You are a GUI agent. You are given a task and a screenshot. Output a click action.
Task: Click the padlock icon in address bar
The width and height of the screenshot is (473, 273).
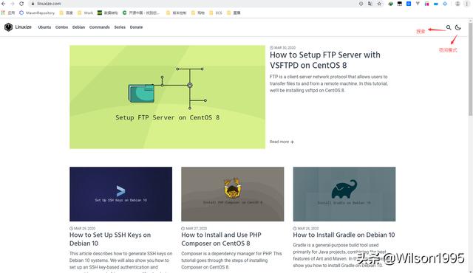(x=33, y=4)
